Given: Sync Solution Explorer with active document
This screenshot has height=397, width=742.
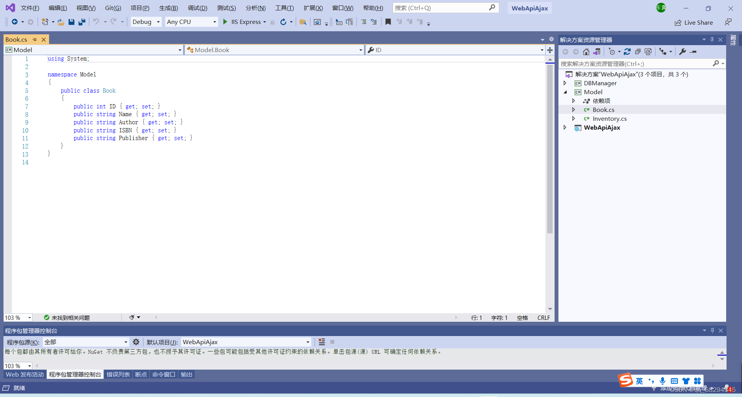Looking at the screenshot, I should 597,51.
